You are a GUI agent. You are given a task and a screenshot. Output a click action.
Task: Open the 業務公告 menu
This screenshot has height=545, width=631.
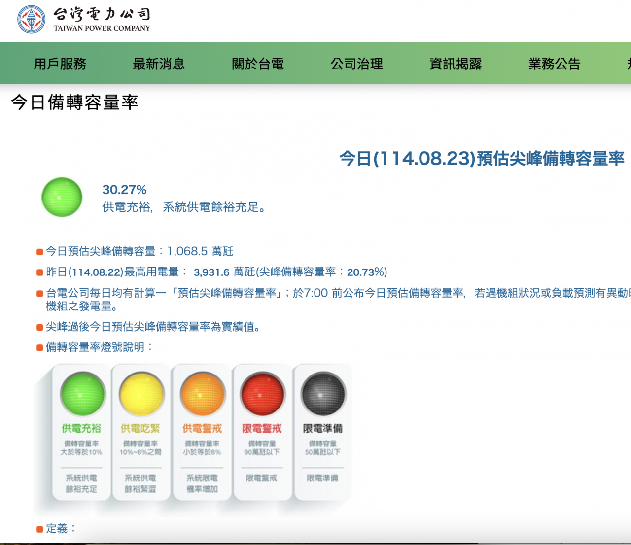coord(555,64)
